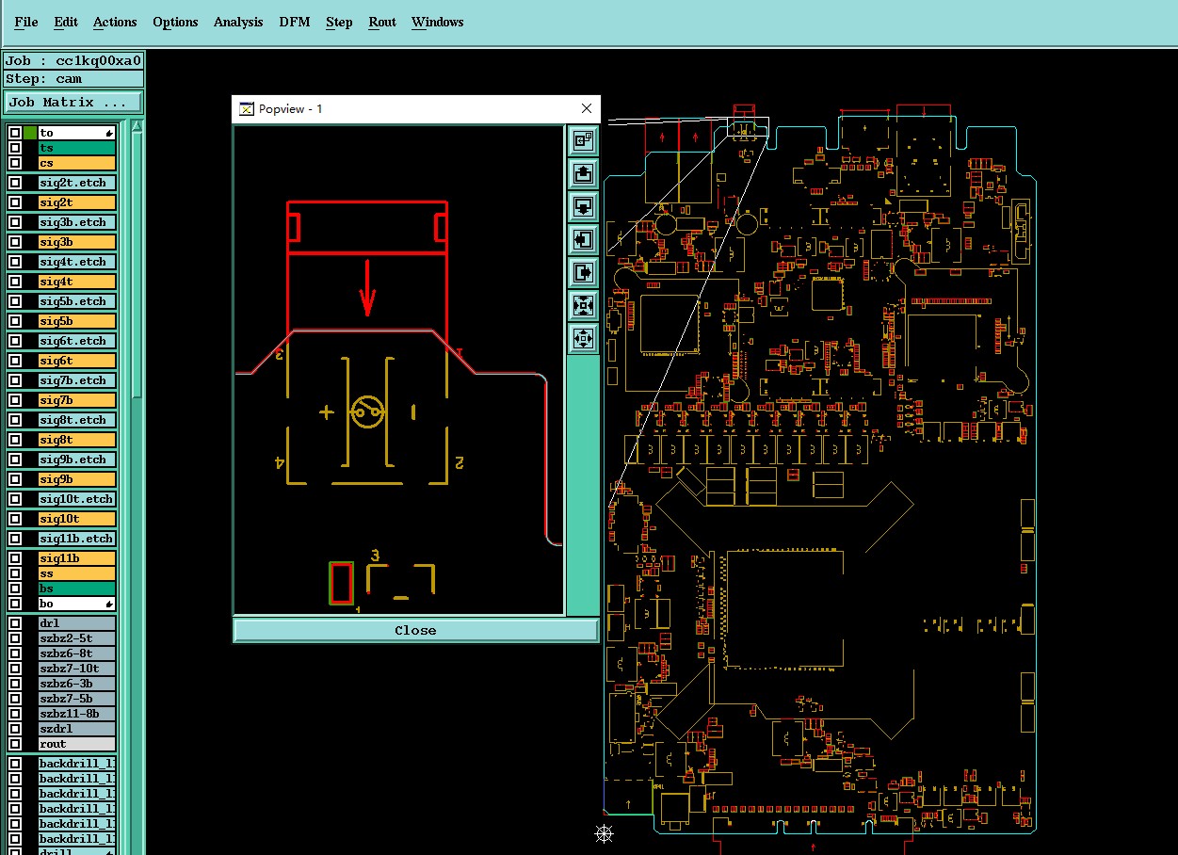Select the sig8t layer name
The width and height of the screenshot is (1178, 855).
click(77, 440)
